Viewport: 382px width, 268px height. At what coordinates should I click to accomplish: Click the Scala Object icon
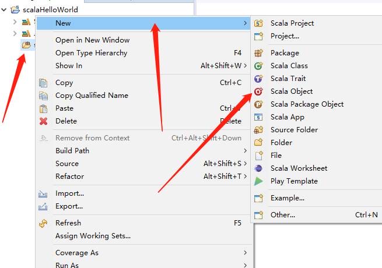click(x=259, y=91)
